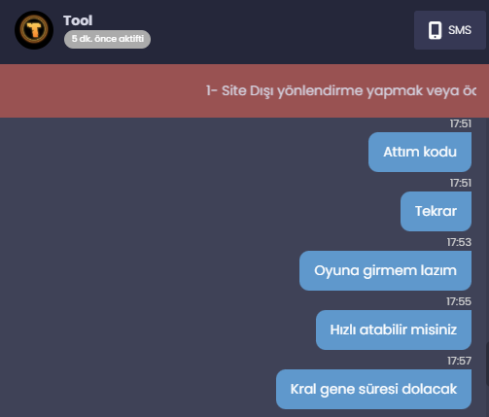Click the first 17:51 timestamp
489x417 pixels.
(x=461, y=123)
